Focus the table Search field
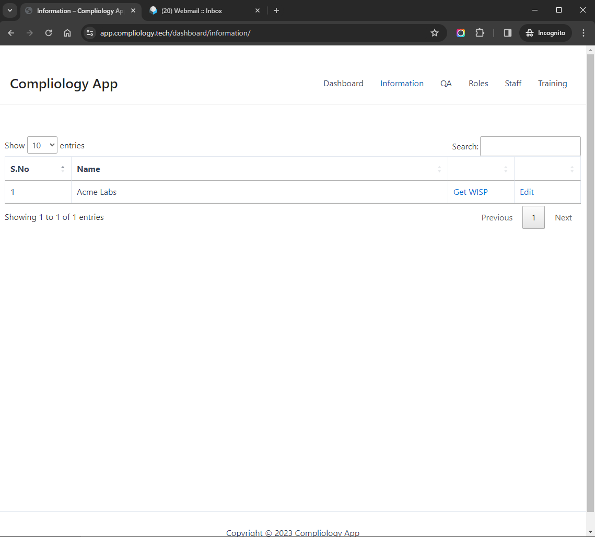595x537 pixels. [530, 146]
